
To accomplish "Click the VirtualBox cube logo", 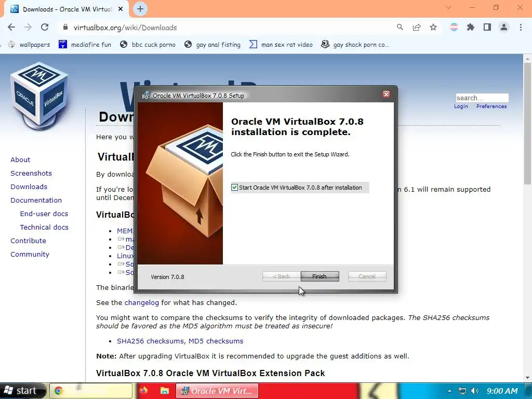I will (x=39, y=96).
